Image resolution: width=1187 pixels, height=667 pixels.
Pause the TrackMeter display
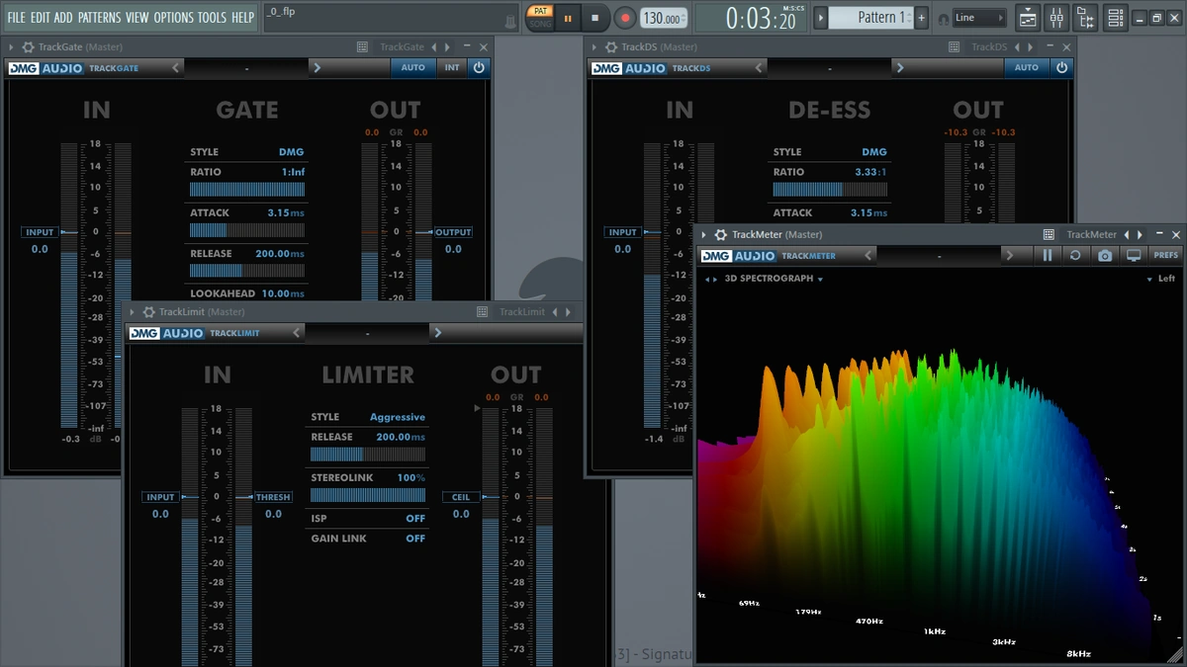(x=1048, y=255)
